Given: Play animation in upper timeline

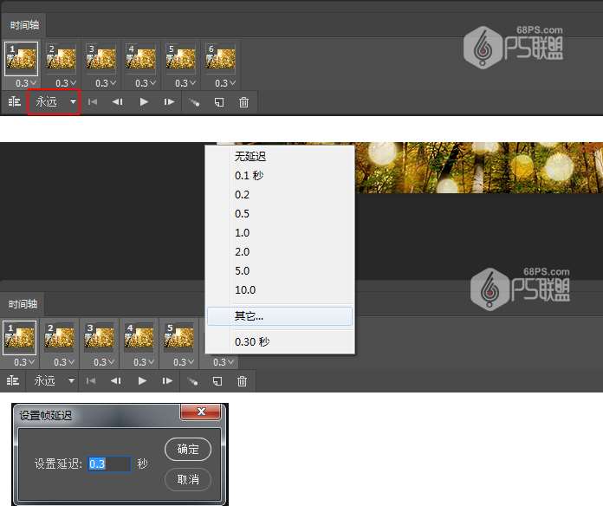Looking at the screenshot, I should click(144, 102).
